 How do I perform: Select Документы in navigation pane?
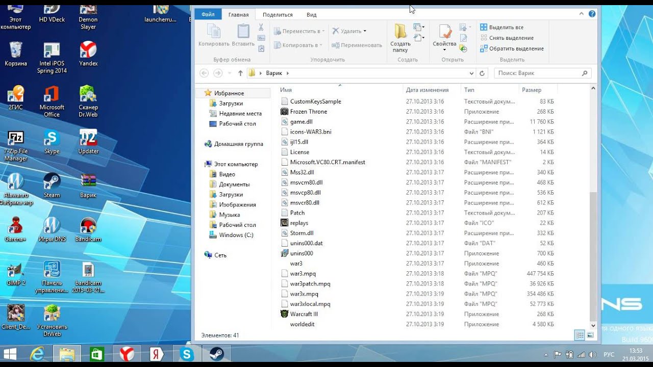pos(234,185)
